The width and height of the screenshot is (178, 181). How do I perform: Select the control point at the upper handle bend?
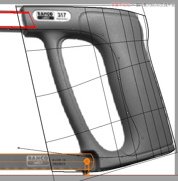[x=103, y=35]
